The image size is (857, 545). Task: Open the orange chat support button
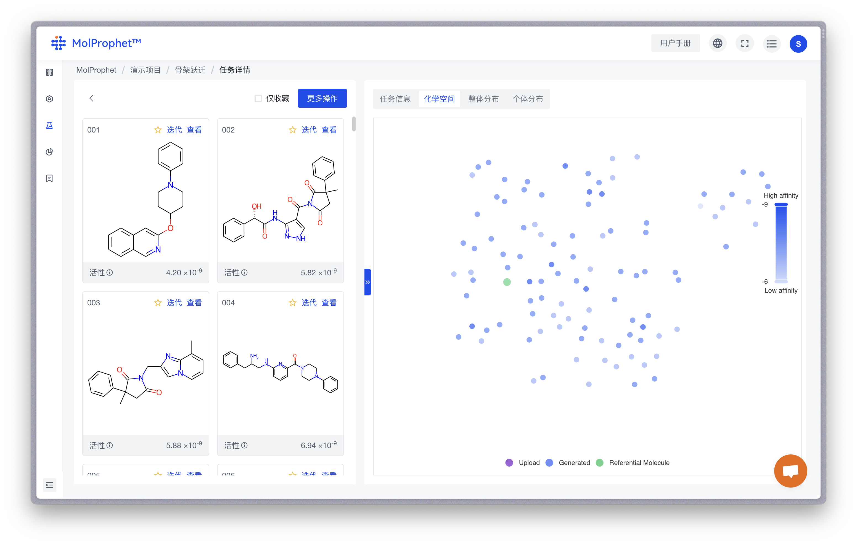tap(790, 471)
